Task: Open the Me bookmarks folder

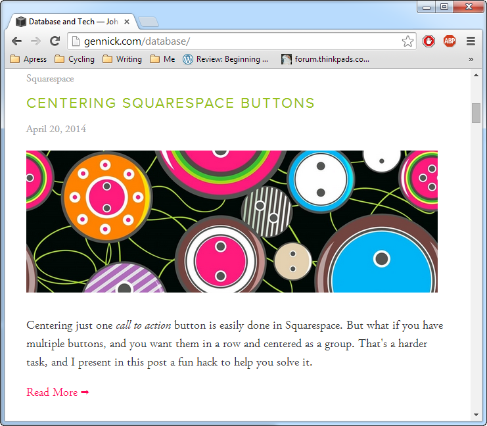Action: pos(162,59)
